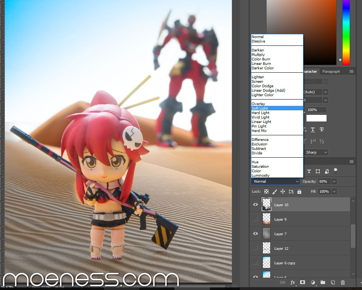The image size is (362, 290).
Task: Open the Layers panel options menu
Action: point(352,161)
